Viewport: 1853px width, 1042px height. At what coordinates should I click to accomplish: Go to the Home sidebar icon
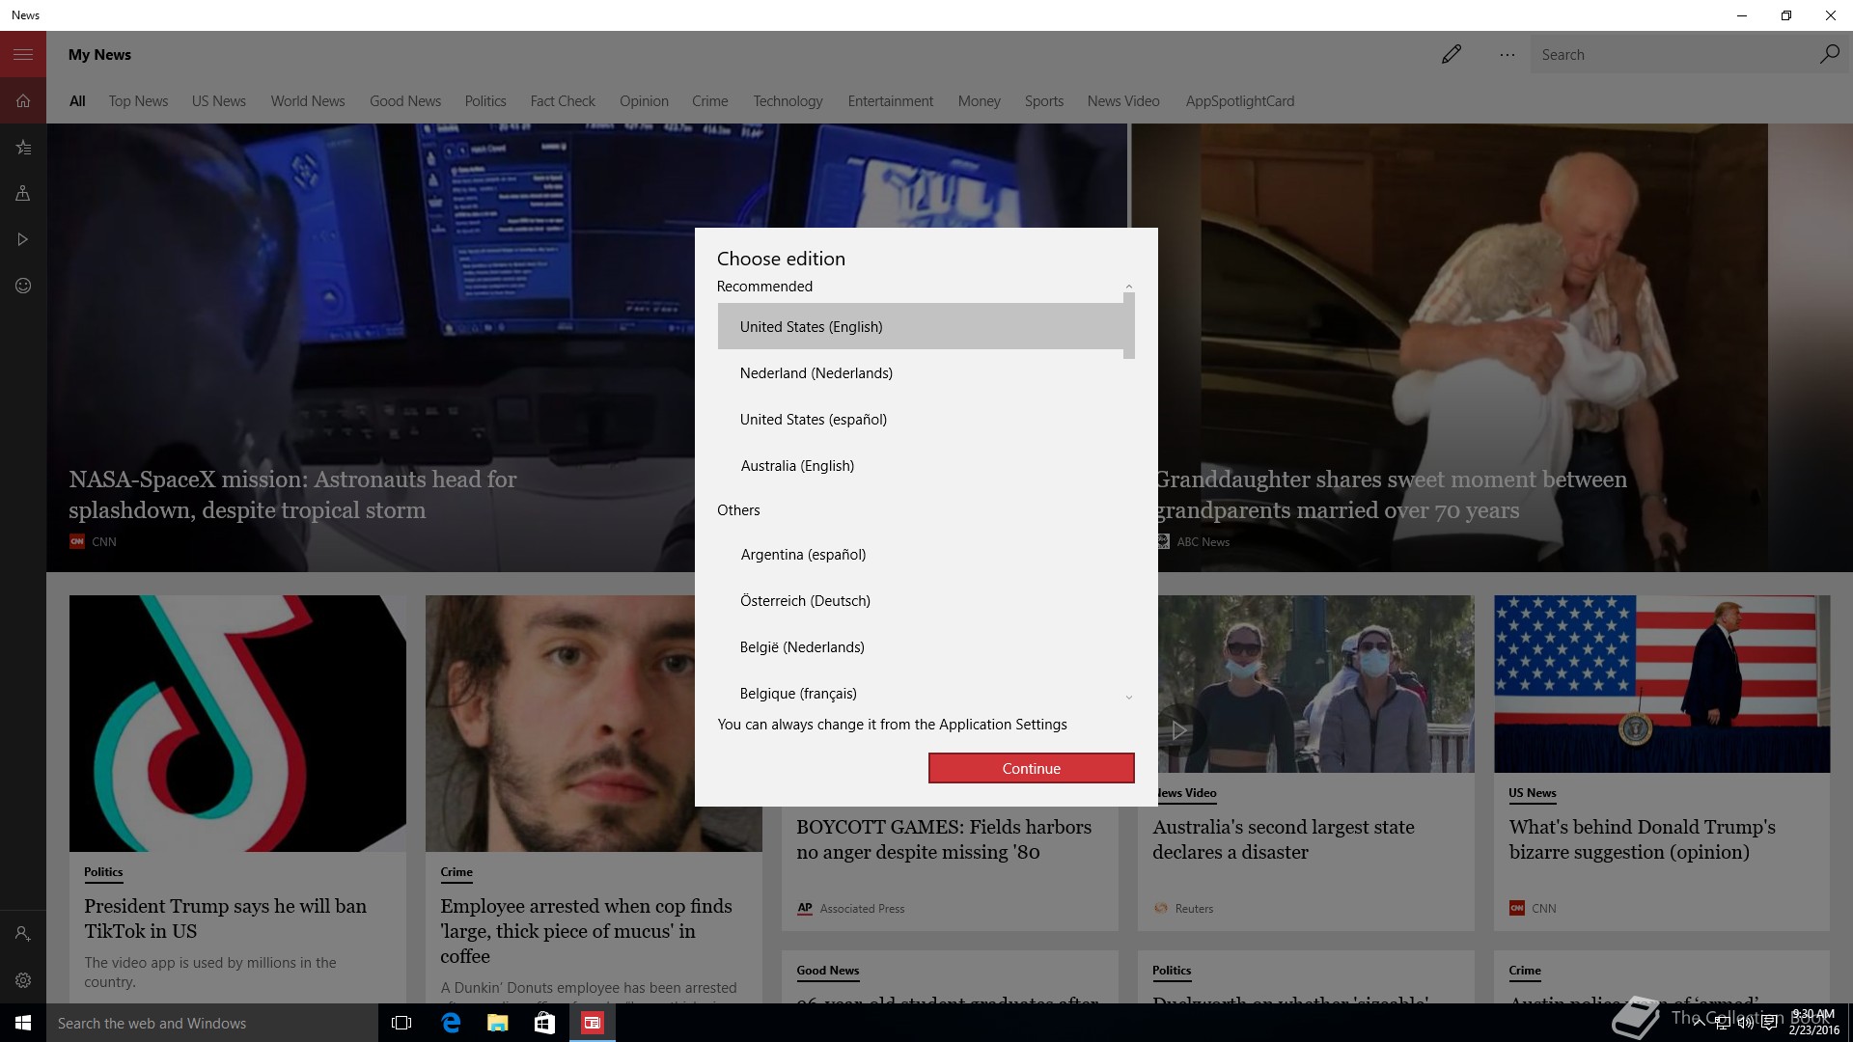click(x=23, y=100)
